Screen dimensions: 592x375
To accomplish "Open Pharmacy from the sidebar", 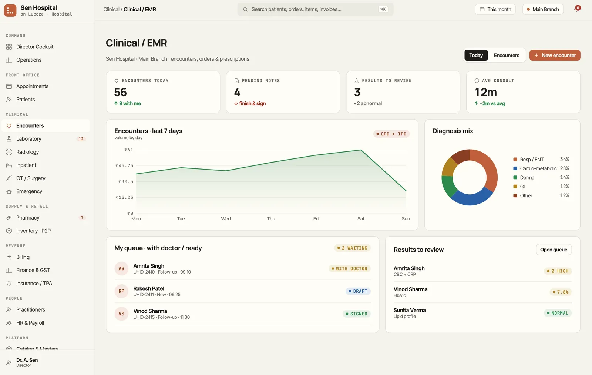I will point(46,218).
